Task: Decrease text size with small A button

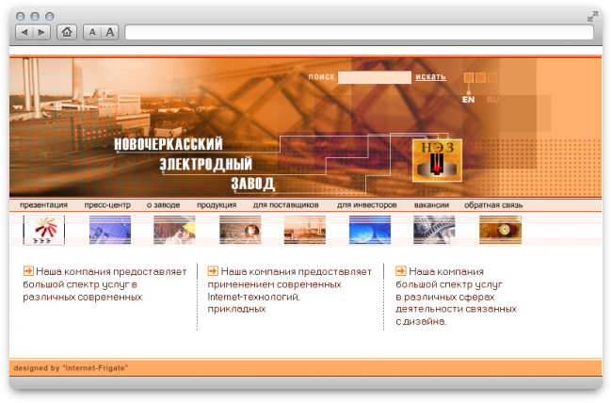Action: pos(92,32)
